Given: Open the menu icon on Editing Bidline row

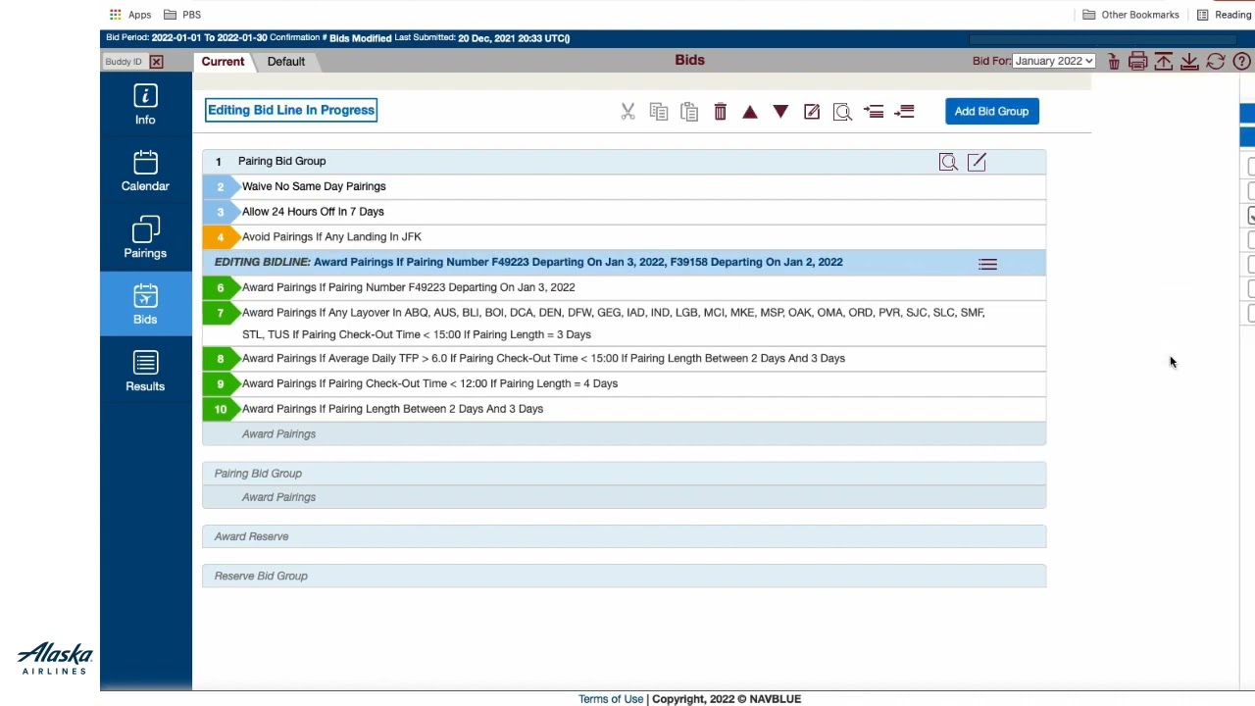Looking at the screenshot, I should pos(987,264).
